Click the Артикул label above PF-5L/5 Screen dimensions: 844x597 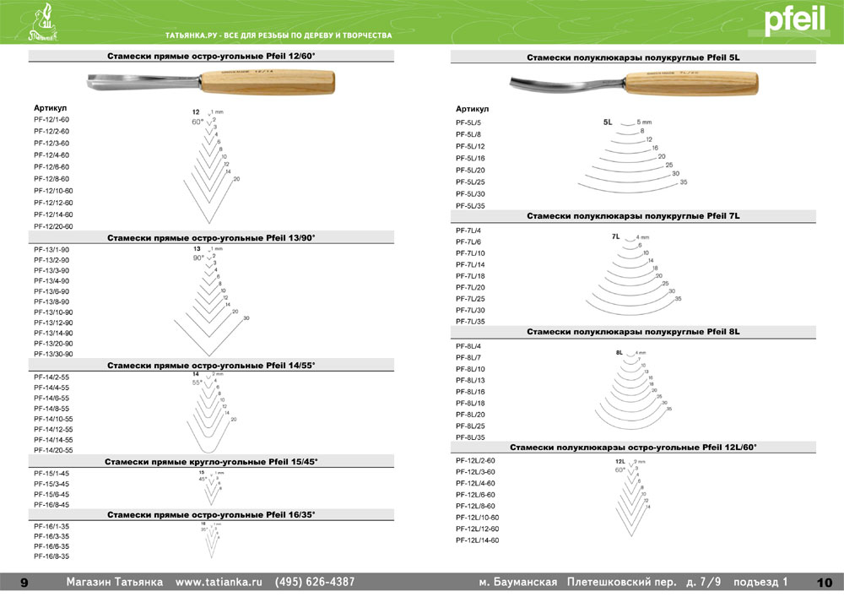coord(472,109)
